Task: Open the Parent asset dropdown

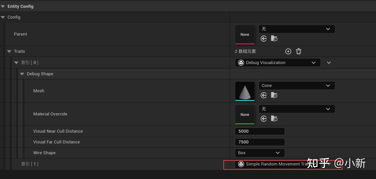Action: (297, 29)
